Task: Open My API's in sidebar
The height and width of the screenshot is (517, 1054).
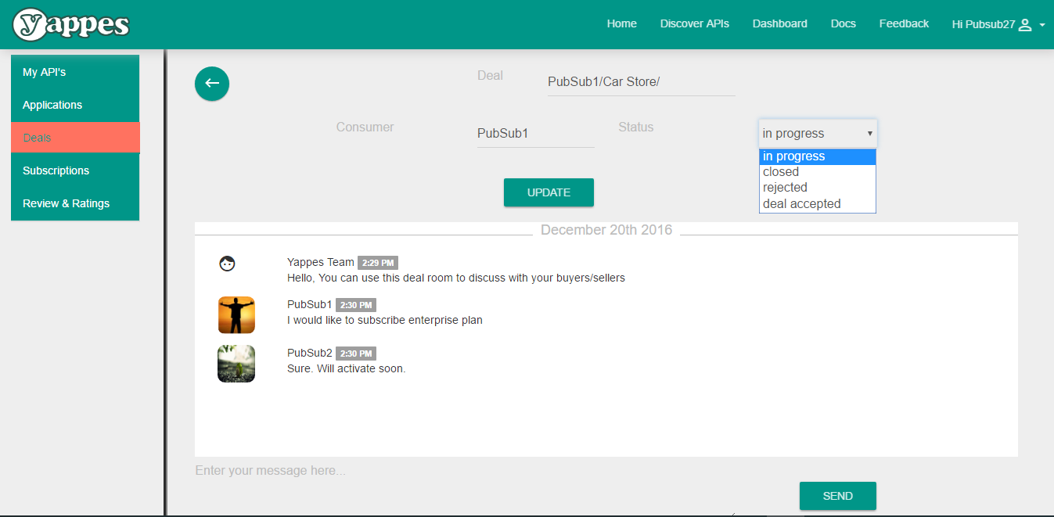Action: 75,72
